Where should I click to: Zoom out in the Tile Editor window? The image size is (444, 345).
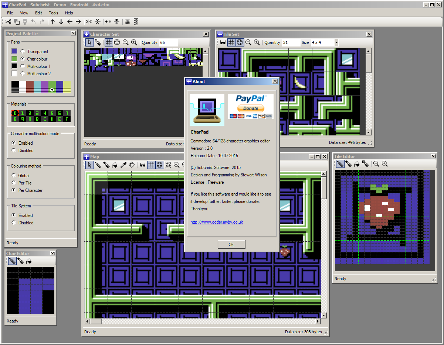(x=376, y=164)
